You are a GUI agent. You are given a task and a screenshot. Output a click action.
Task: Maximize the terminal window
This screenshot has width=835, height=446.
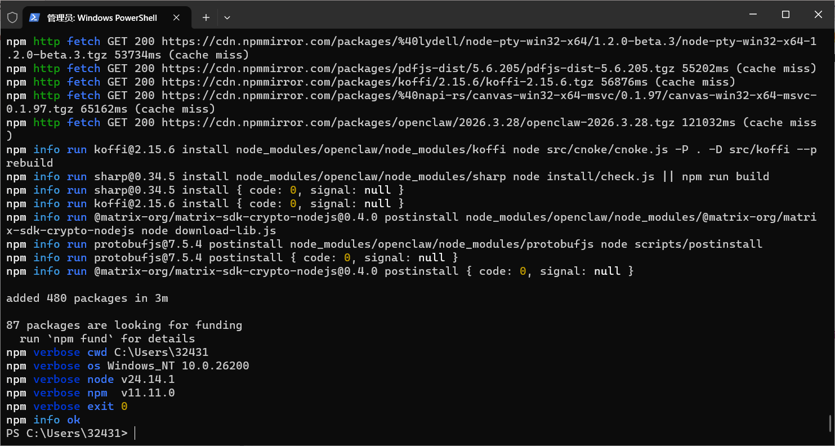(x=785, y=15)
